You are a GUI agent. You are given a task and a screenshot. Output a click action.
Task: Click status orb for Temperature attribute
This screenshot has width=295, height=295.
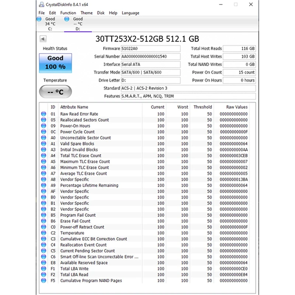tap(44, 233)
